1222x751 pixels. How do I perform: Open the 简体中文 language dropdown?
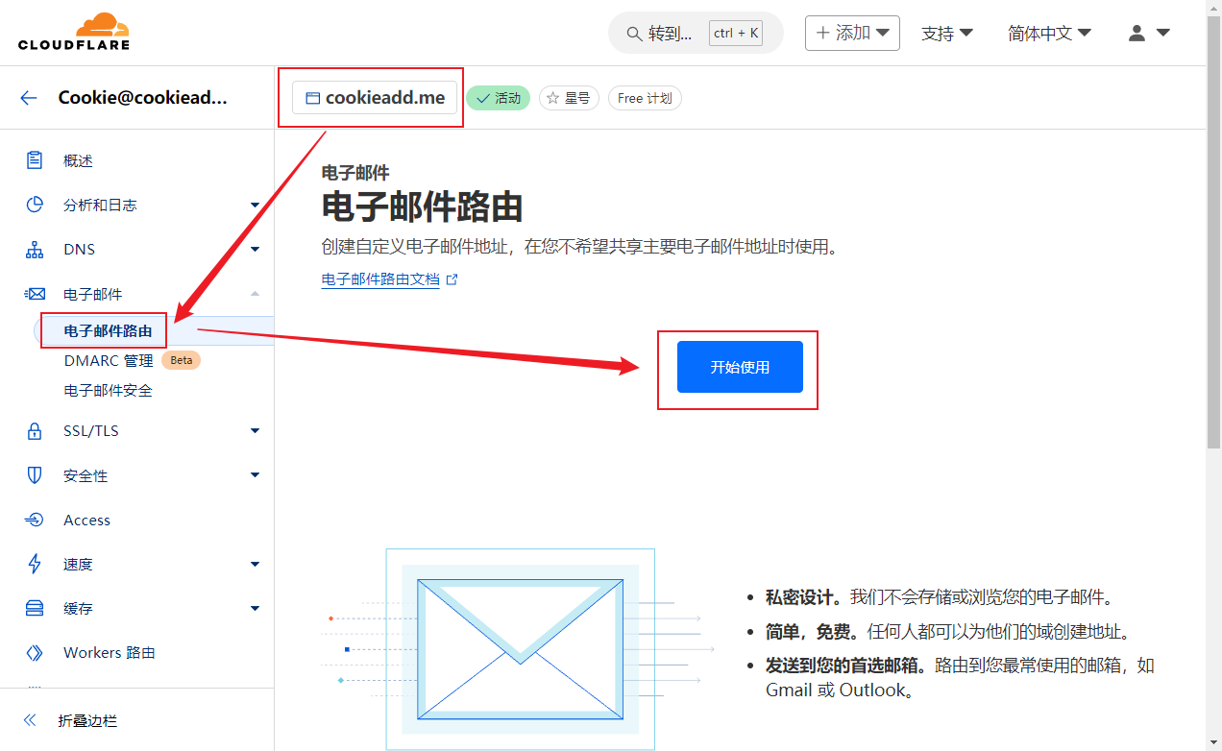tap(1049, 33)
